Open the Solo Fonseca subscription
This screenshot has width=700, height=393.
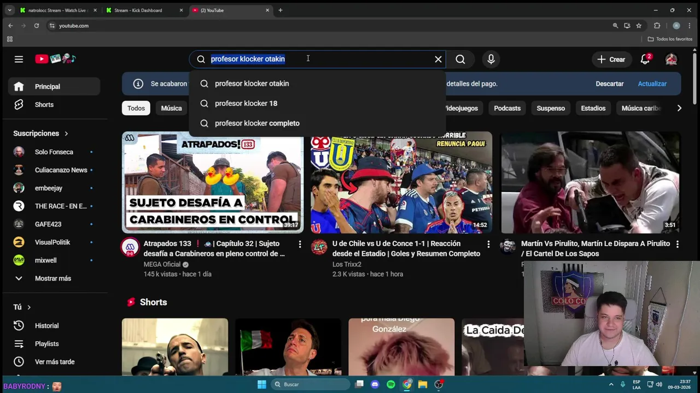(x=54, y=152)
